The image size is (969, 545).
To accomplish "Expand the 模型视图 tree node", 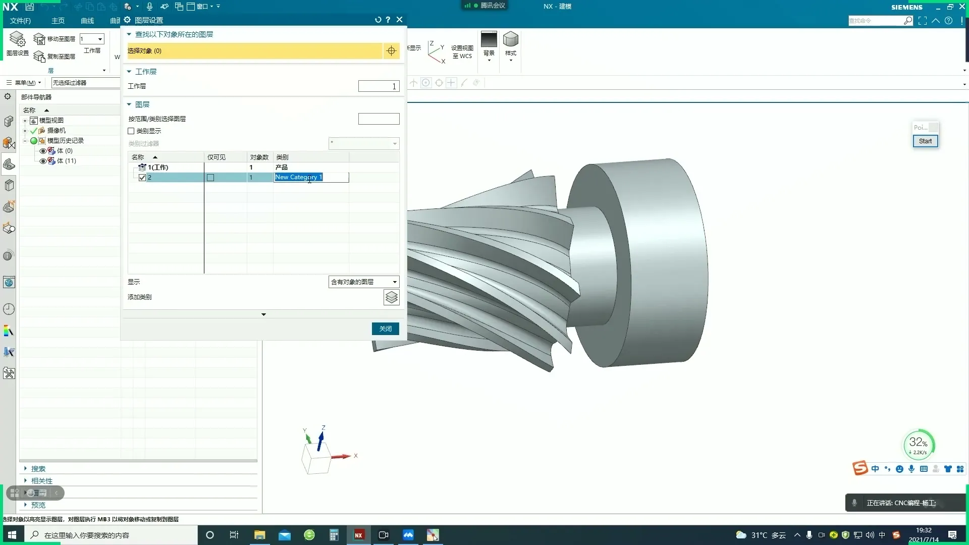I will tap(25, 121).
